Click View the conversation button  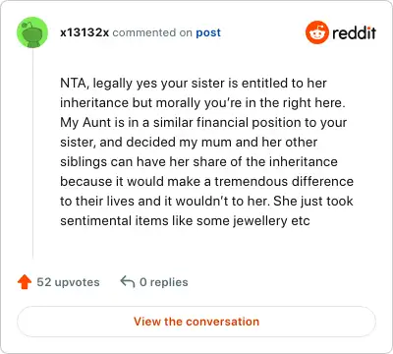[x=196, y=322]
